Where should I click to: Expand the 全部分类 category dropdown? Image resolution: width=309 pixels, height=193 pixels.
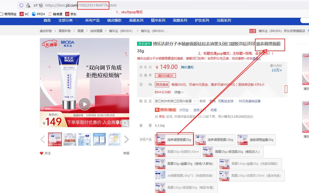(x=68, y=20)
